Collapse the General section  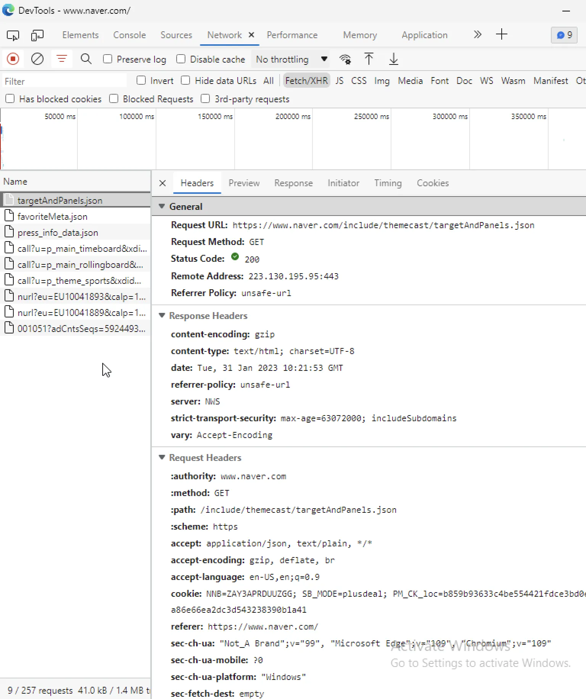tap(162, 206)
